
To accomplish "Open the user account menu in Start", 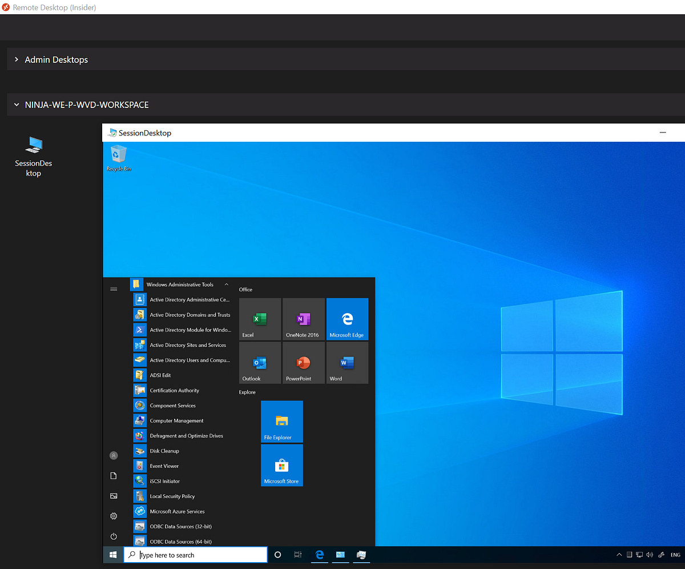I will pos(114,455).
